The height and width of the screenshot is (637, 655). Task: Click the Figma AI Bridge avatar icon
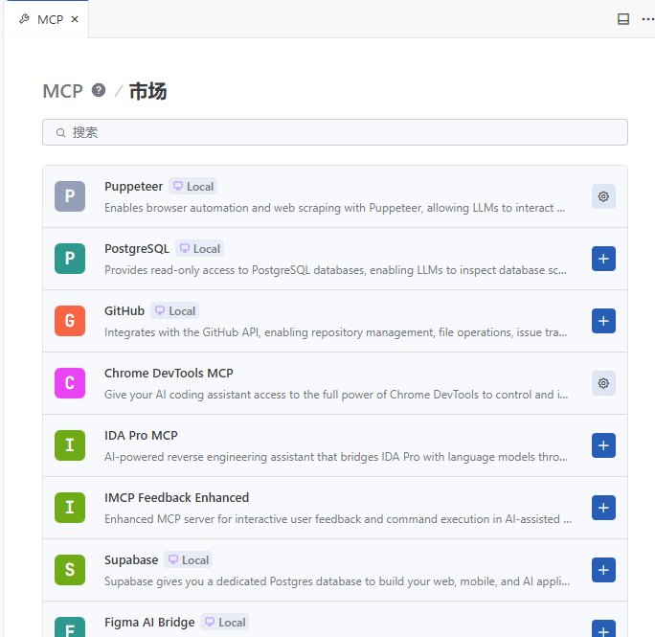[70, 627]
